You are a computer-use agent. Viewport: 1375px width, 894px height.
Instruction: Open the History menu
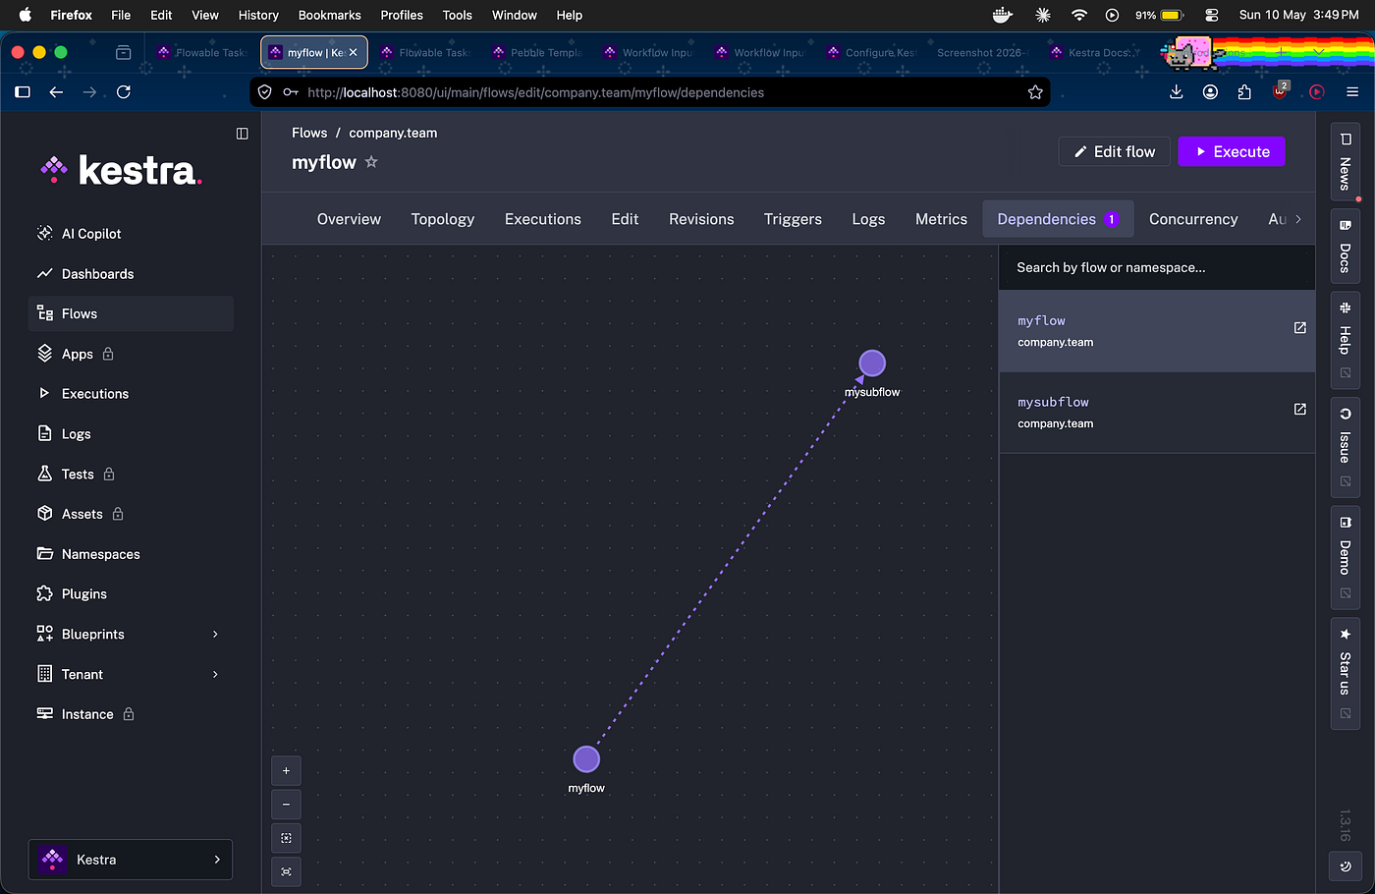[x=258, y=15]
